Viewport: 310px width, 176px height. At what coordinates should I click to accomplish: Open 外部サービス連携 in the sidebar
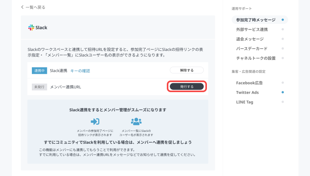[252, 29]
